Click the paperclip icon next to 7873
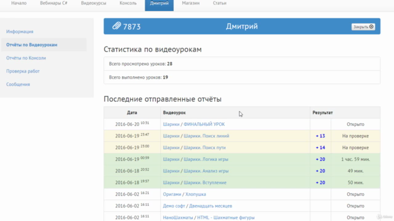 [x=116, y=26]
